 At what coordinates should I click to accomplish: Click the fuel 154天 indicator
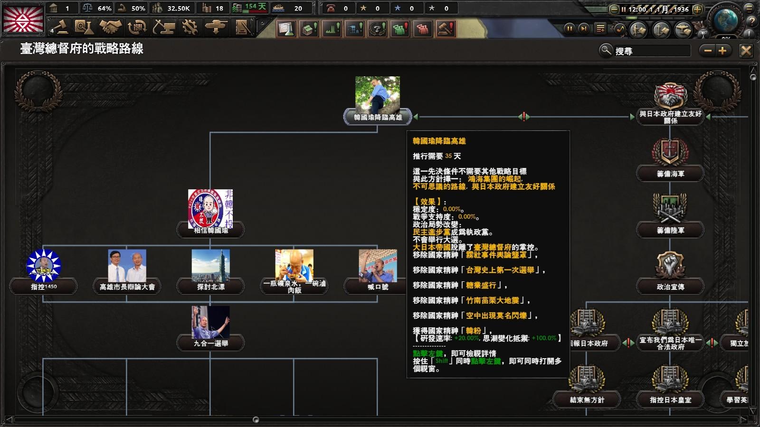pyautogui.click(x=250, y=8)
